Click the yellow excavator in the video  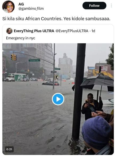[x=103, y=73]
